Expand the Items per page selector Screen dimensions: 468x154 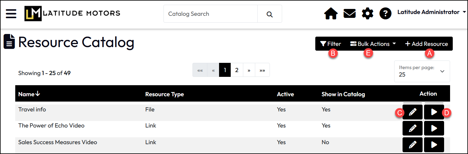click(422, 71)
